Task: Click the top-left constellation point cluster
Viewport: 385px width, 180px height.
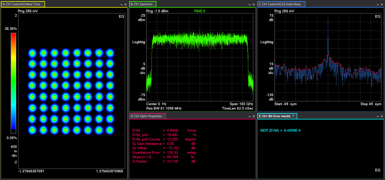Action: (x=32, y=52)
